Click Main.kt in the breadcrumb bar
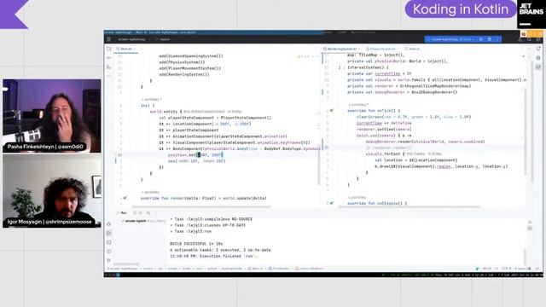The image size is (546, 307). 256,269
